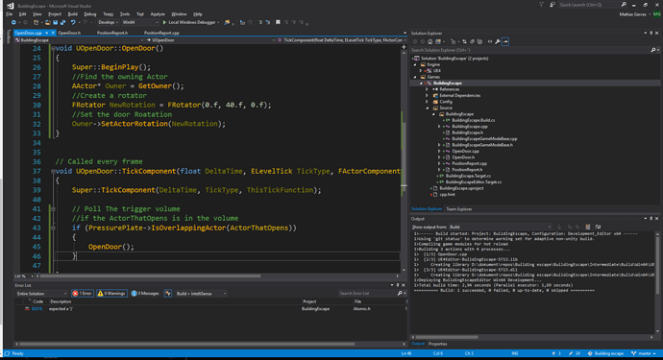The height and width of the screenshot is (360, 663).
Task: Click the notifications flag icon in title bar
Action: [x=541, y=5]
